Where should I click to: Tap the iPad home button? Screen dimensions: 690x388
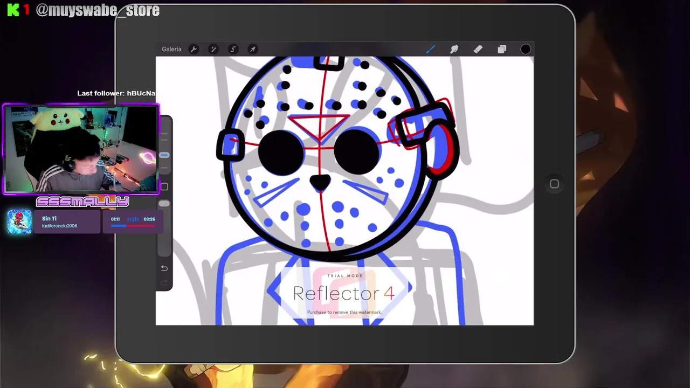554,184
